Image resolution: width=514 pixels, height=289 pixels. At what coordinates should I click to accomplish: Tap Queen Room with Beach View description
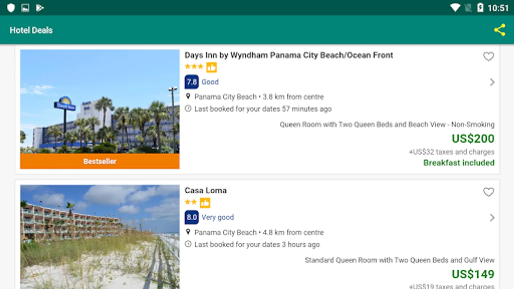(x=387, y=125)
